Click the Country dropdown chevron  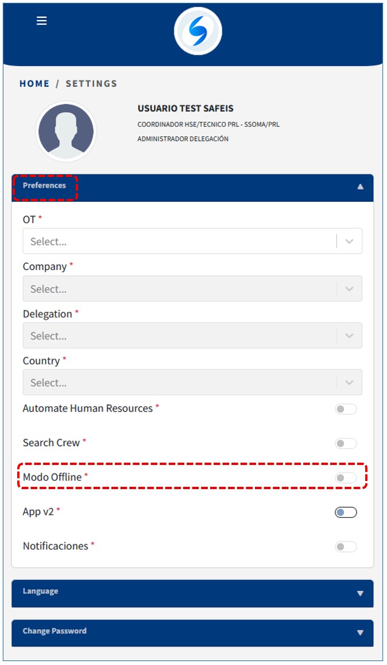pyautogui.click(x=349, y=382)
